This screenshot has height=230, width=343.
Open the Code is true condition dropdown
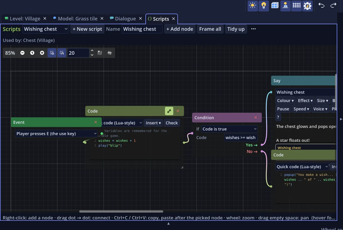pos(230,129)
